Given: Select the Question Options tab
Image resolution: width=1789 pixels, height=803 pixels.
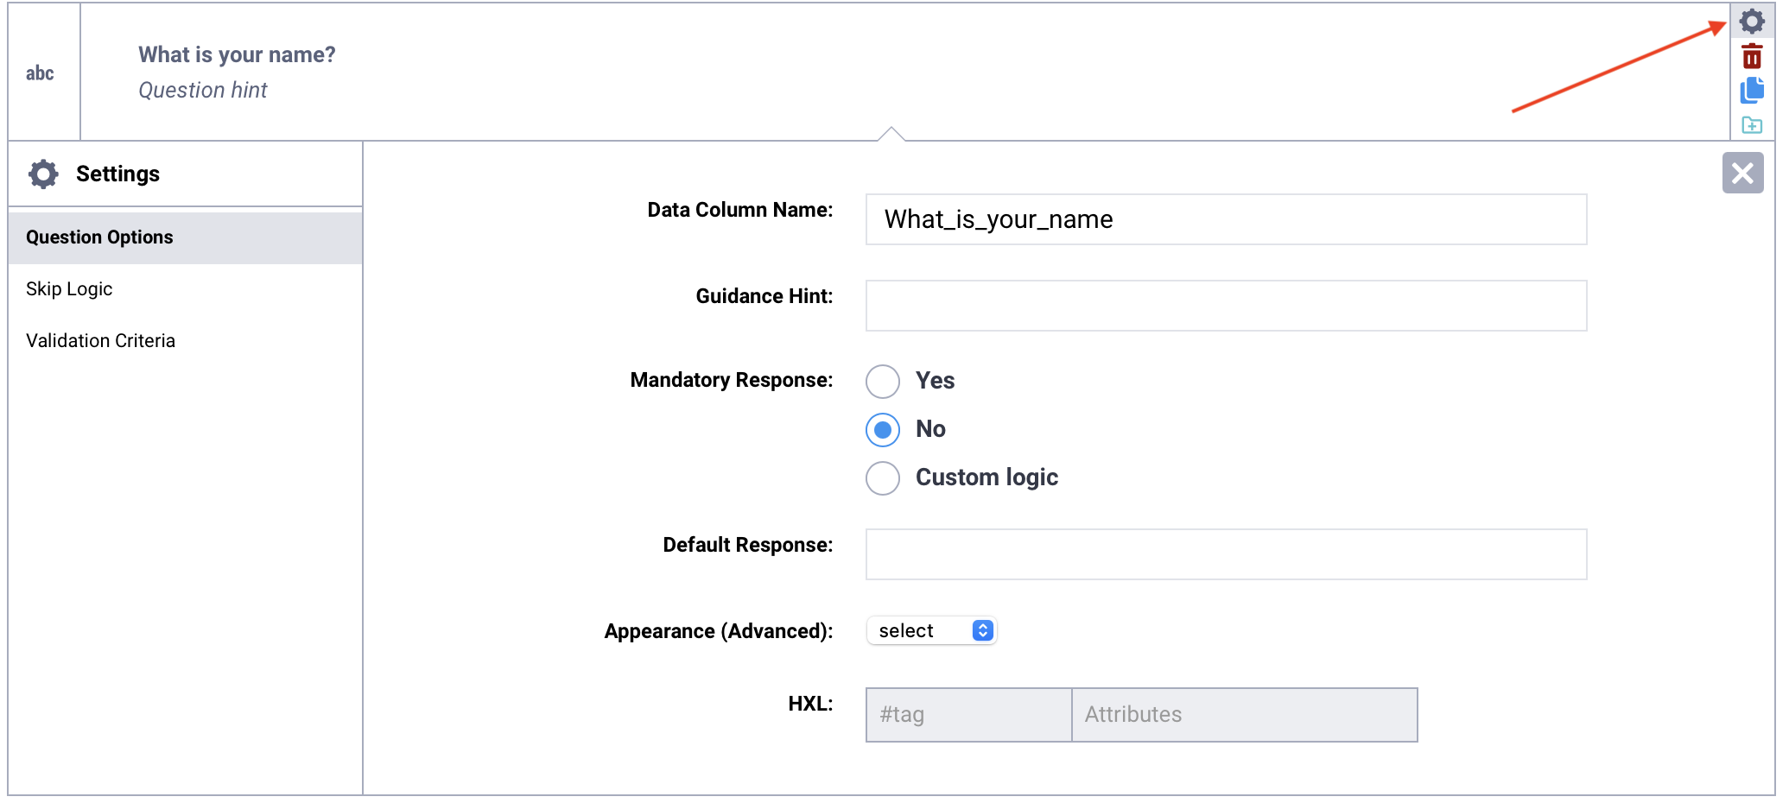Looking at the screenshot, I should (99, 237).
